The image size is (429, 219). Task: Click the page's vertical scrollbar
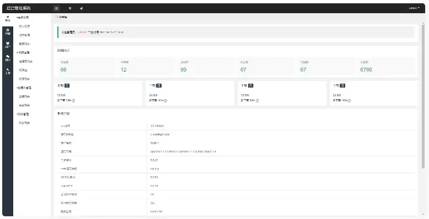(423, 96)
